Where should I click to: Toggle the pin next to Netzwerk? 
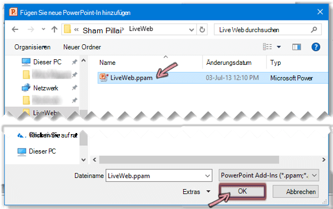pyautogui.click(x=74, y=88)
